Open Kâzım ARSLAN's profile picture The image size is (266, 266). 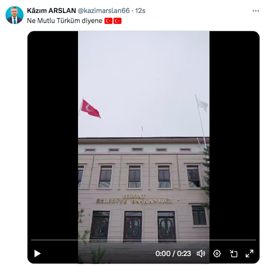click(14, 15)
